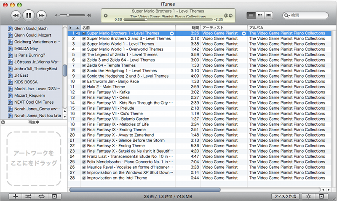Switch to grid view icon
Image resolution: width=337 pixels, height=201 pixels.
[x=260, y=15]
